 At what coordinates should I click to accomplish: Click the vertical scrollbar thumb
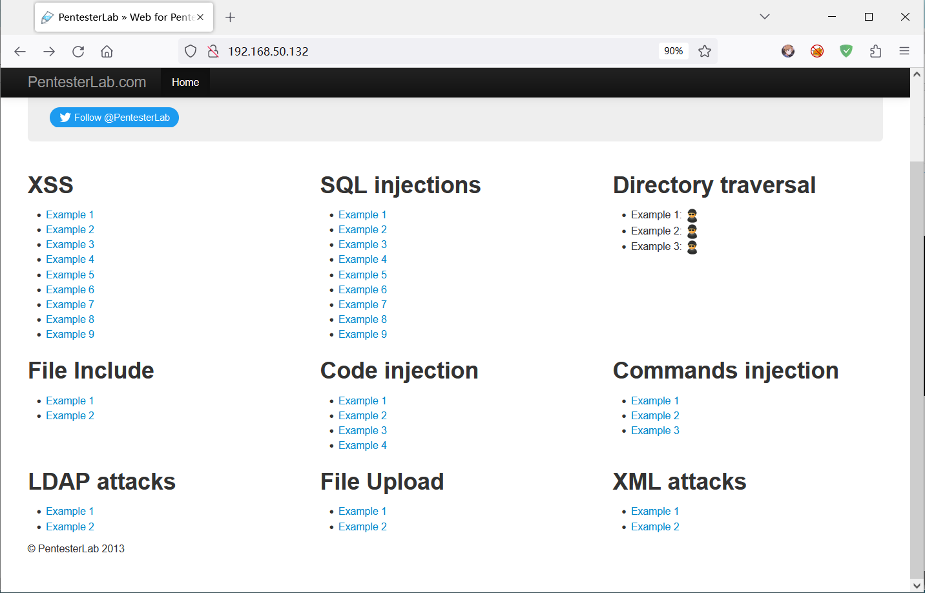click(x=917, y=369)
